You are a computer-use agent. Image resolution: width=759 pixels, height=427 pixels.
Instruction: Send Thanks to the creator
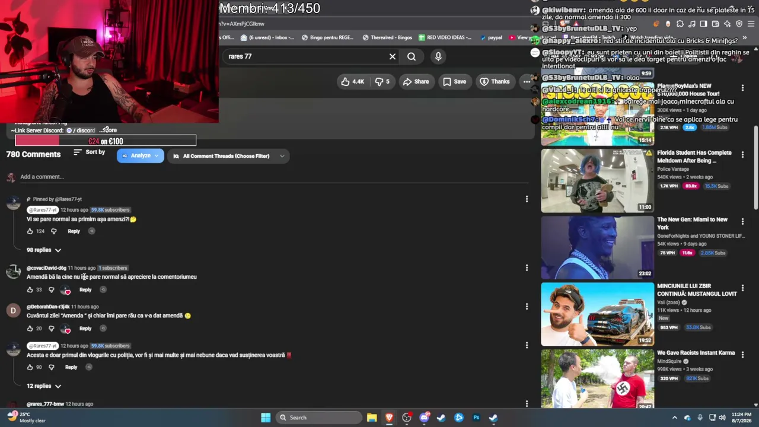click(495, 82)
